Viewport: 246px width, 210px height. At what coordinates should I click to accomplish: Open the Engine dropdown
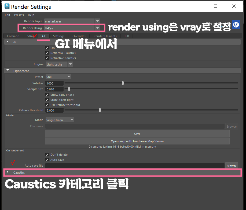pyautogui.click(x=59, y=64)
